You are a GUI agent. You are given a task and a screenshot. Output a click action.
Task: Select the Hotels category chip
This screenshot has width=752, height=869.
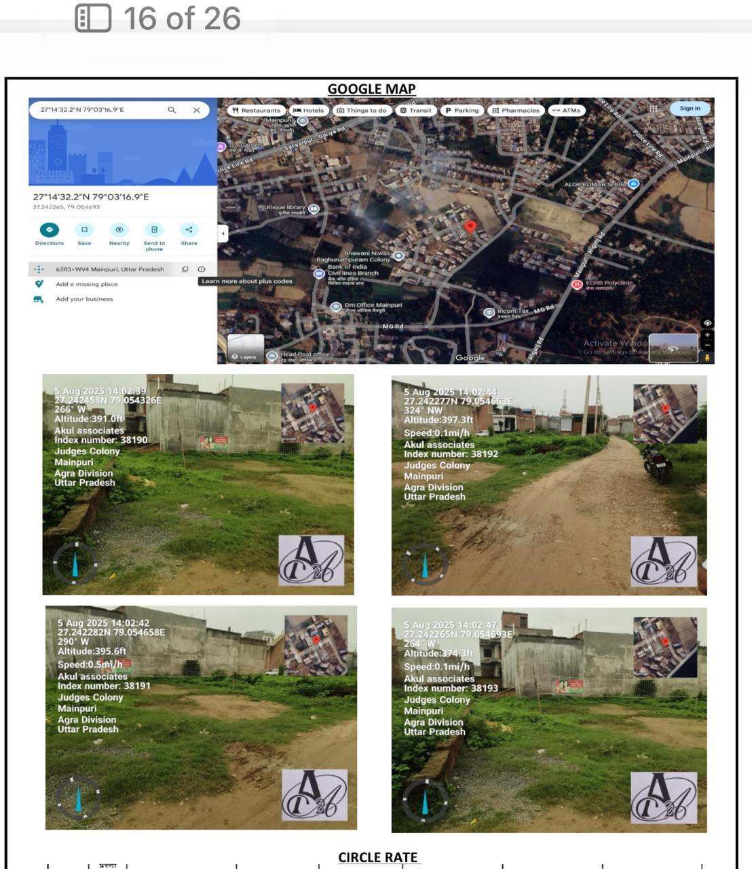309,110
